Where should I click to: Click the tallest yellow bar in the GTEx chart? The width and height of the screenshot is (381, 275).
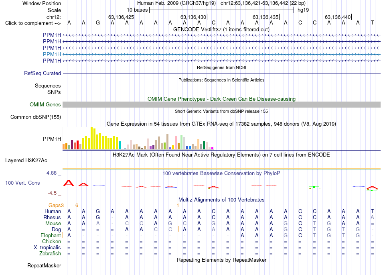pos(91,138)
